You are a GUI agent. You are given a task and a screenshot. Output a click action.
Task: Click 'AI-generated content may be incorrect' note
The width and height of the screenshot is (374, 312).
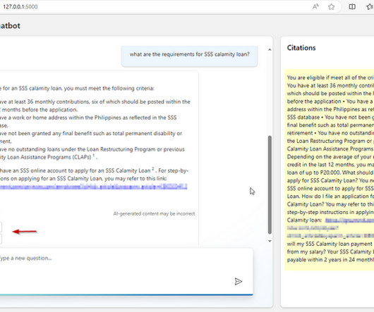click(x=154, y=213)
